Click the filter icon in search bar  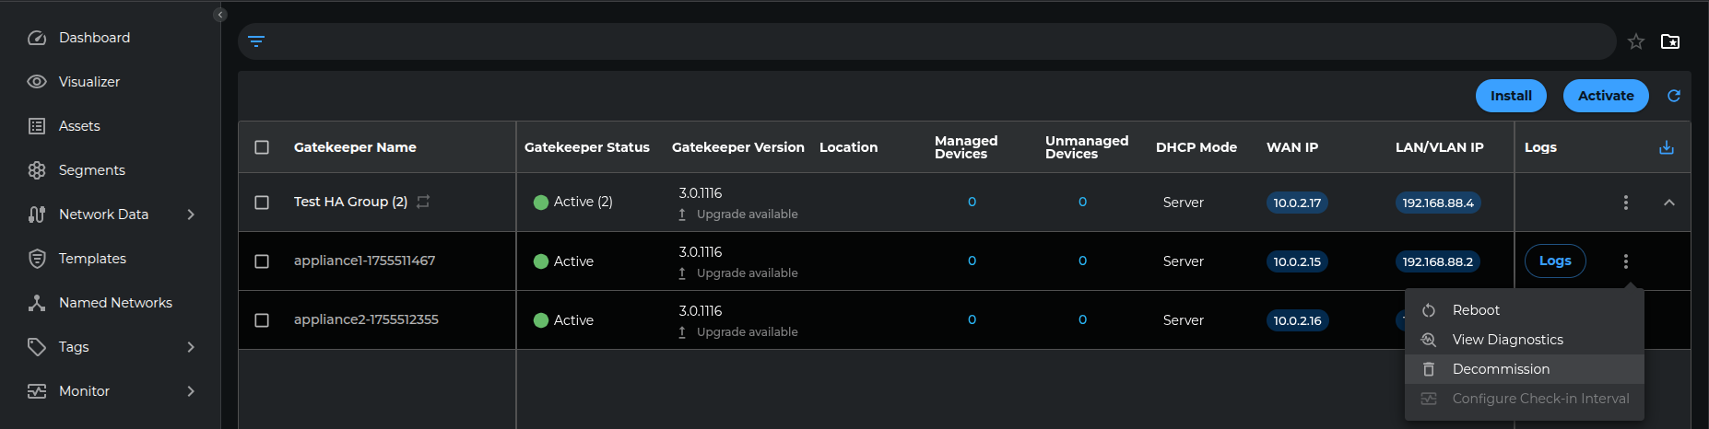point(256,41)
